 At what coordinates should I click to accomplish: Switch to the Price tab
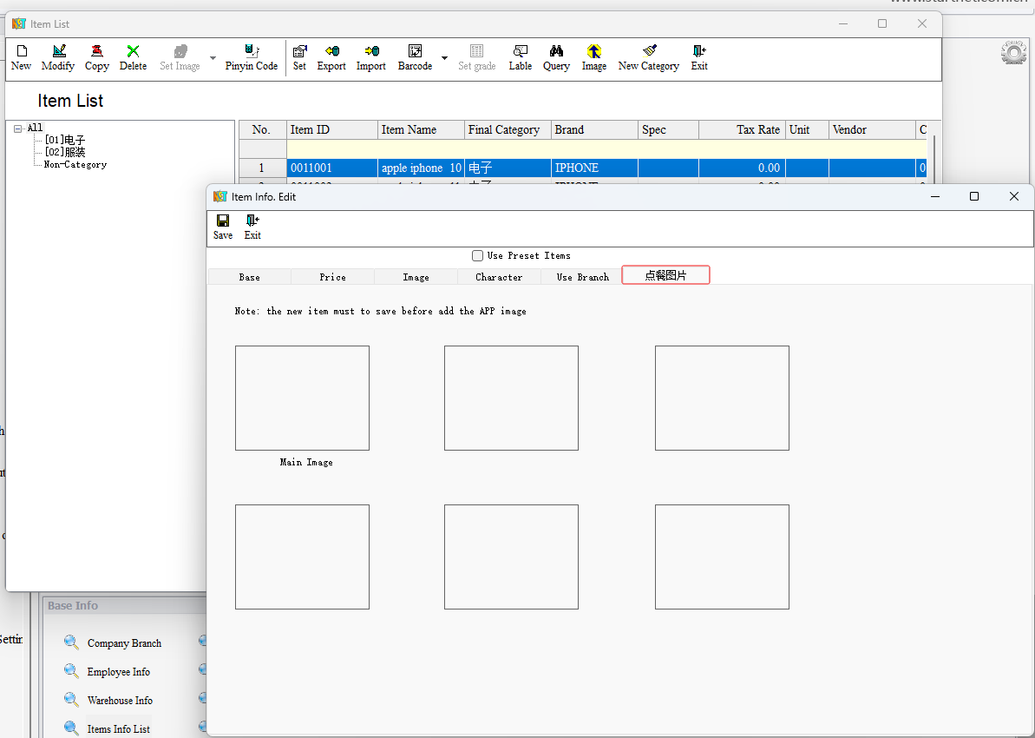pyautogui.click(x=332, y=277)
